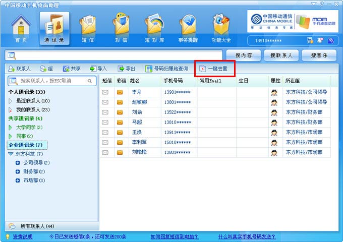Click SMS envelope icon for 李月

point(105,92)
